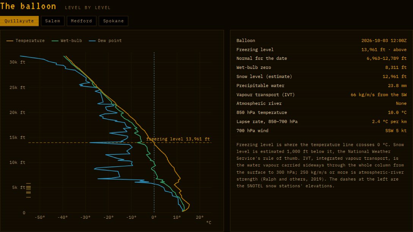
Task: Select the Quillayute station tab
Action: [19, 21]
